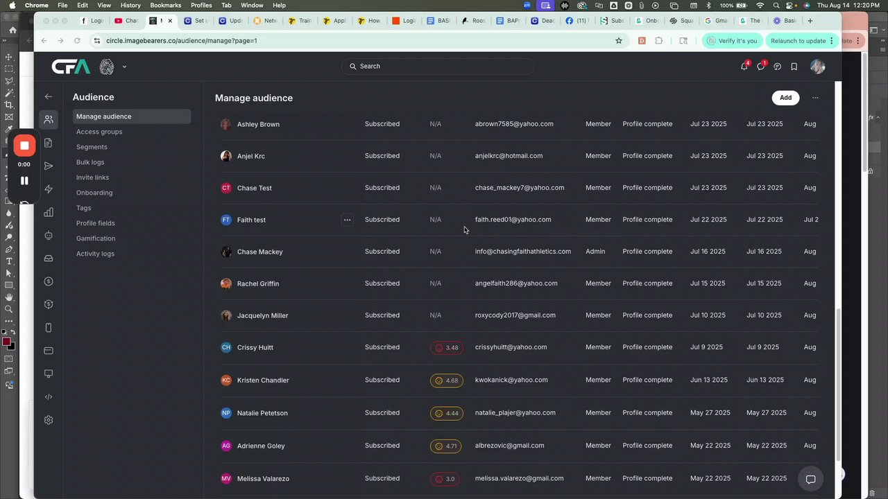Click the Photoshop foreground color swatch
The width and height of the screenshot is (888, 499).
(x=6, y=342)
